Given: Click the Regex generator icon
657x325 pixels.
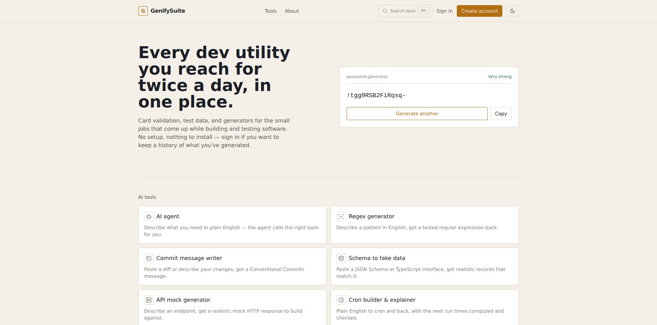Looking at the screenshot, I should (x=341, y=217).
